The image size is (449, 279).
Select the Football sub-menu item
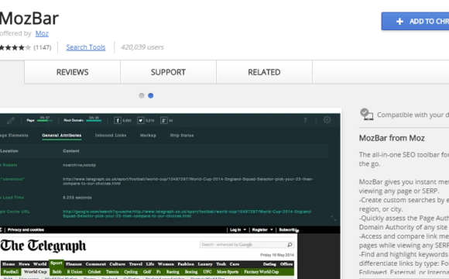[11, 272]
